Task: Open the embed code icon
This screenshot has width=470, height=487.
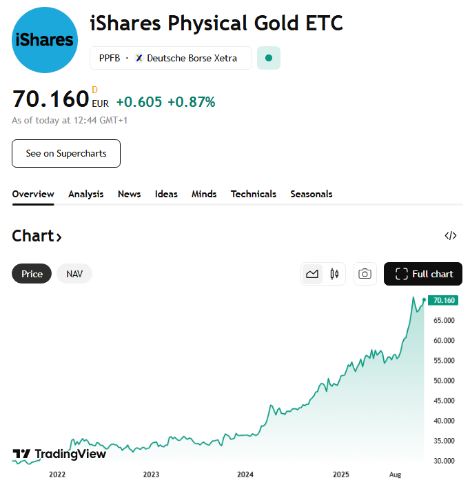Action: 451,236
